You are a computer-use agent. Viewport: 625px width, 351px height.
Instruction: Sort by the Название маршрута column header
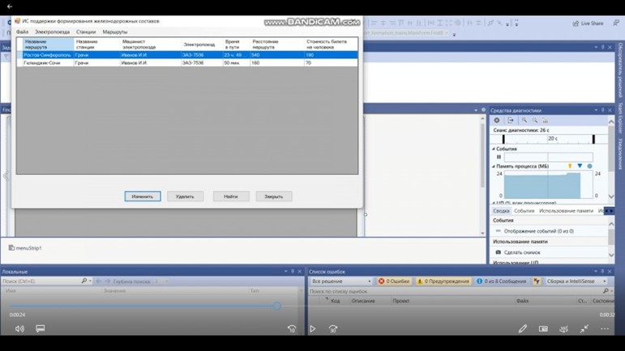(x=48, y=44)
